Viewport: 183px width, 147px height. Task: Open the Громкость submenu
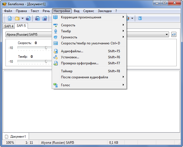coord(89,37)
